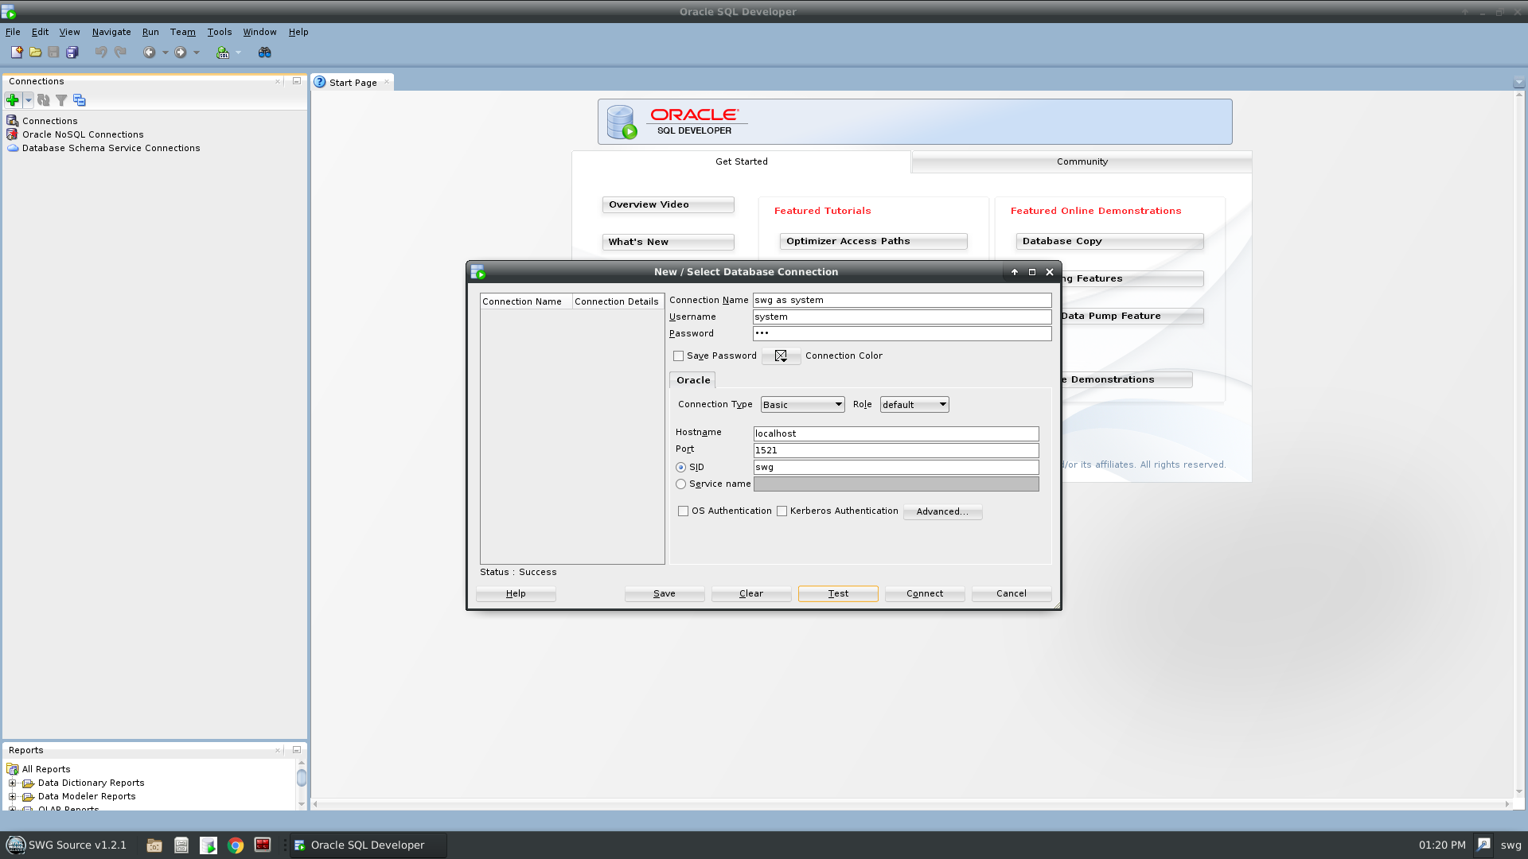The image size is (1528, 859).
Task: Click the Connect button
Action: 925,594
